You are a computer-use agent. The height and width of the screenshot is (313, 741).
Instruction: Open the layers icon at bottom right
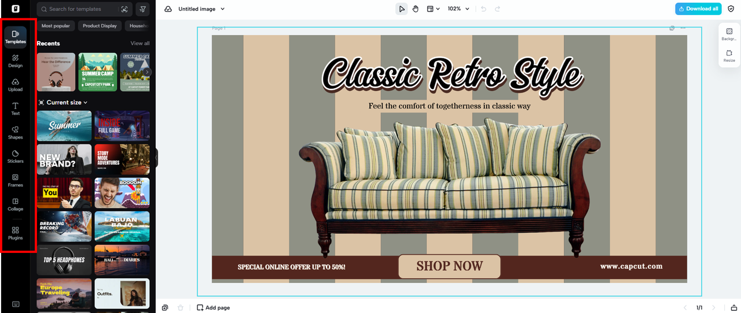[734, 308]
